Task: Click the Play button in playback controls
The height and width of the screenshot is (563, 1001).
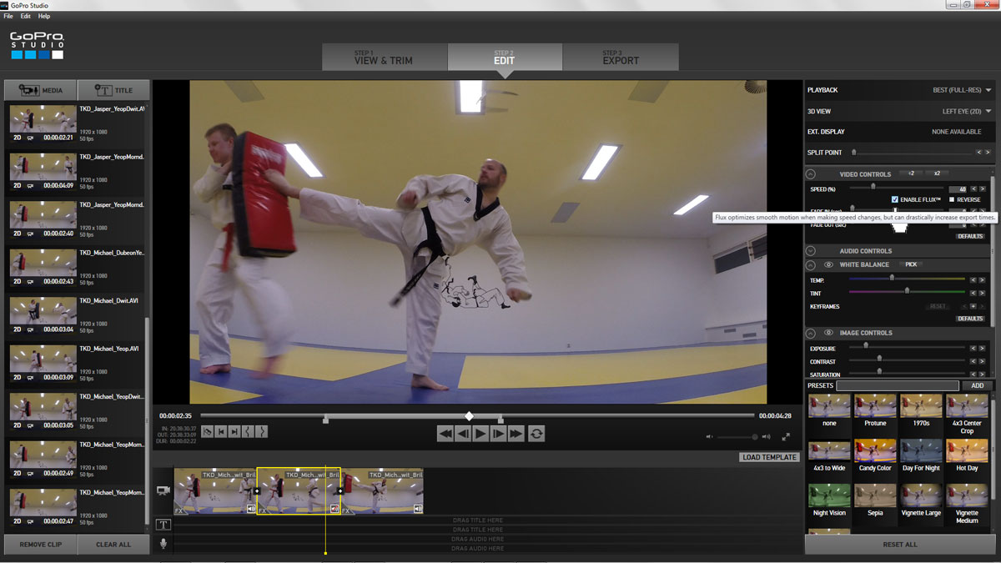Action: point(480,434)
